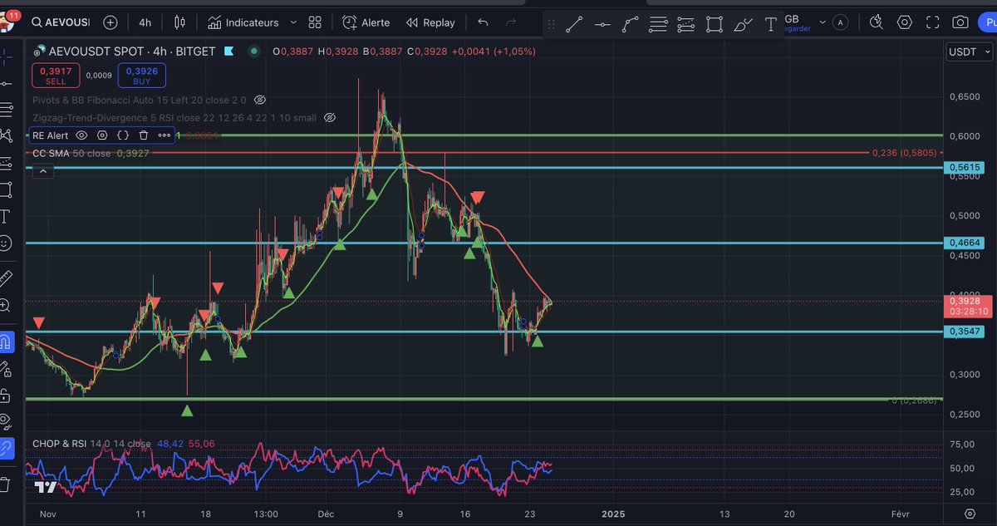This screenshot has height=526, width=997.
Task: Redo the last chart action
Action: [x=511, y=22]
